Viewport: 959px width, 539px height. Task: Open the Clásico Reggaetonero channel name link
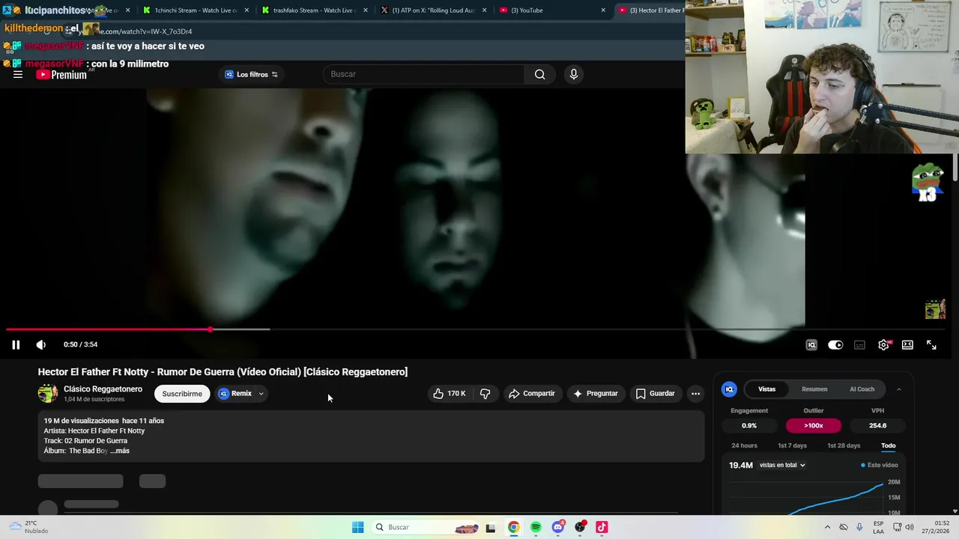pyautogui.click(x=103, y=389)
